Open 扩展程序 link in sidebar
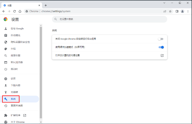This screenshot has width=192, height=124. (x=20, y=115)
